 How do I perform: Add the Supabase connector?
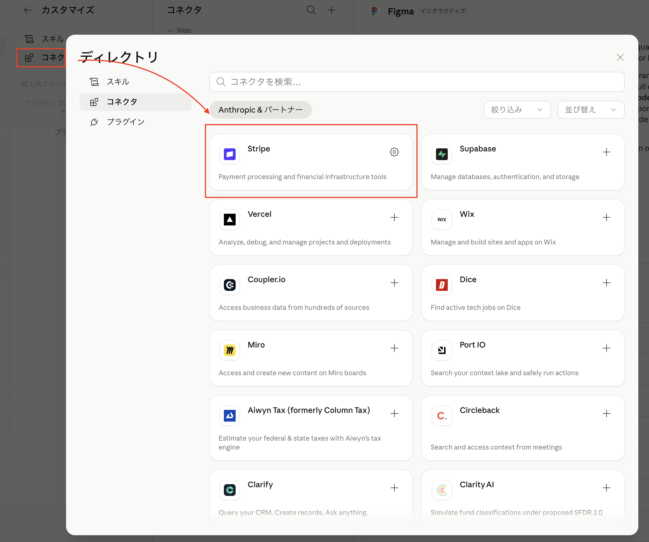pos(606,152)
